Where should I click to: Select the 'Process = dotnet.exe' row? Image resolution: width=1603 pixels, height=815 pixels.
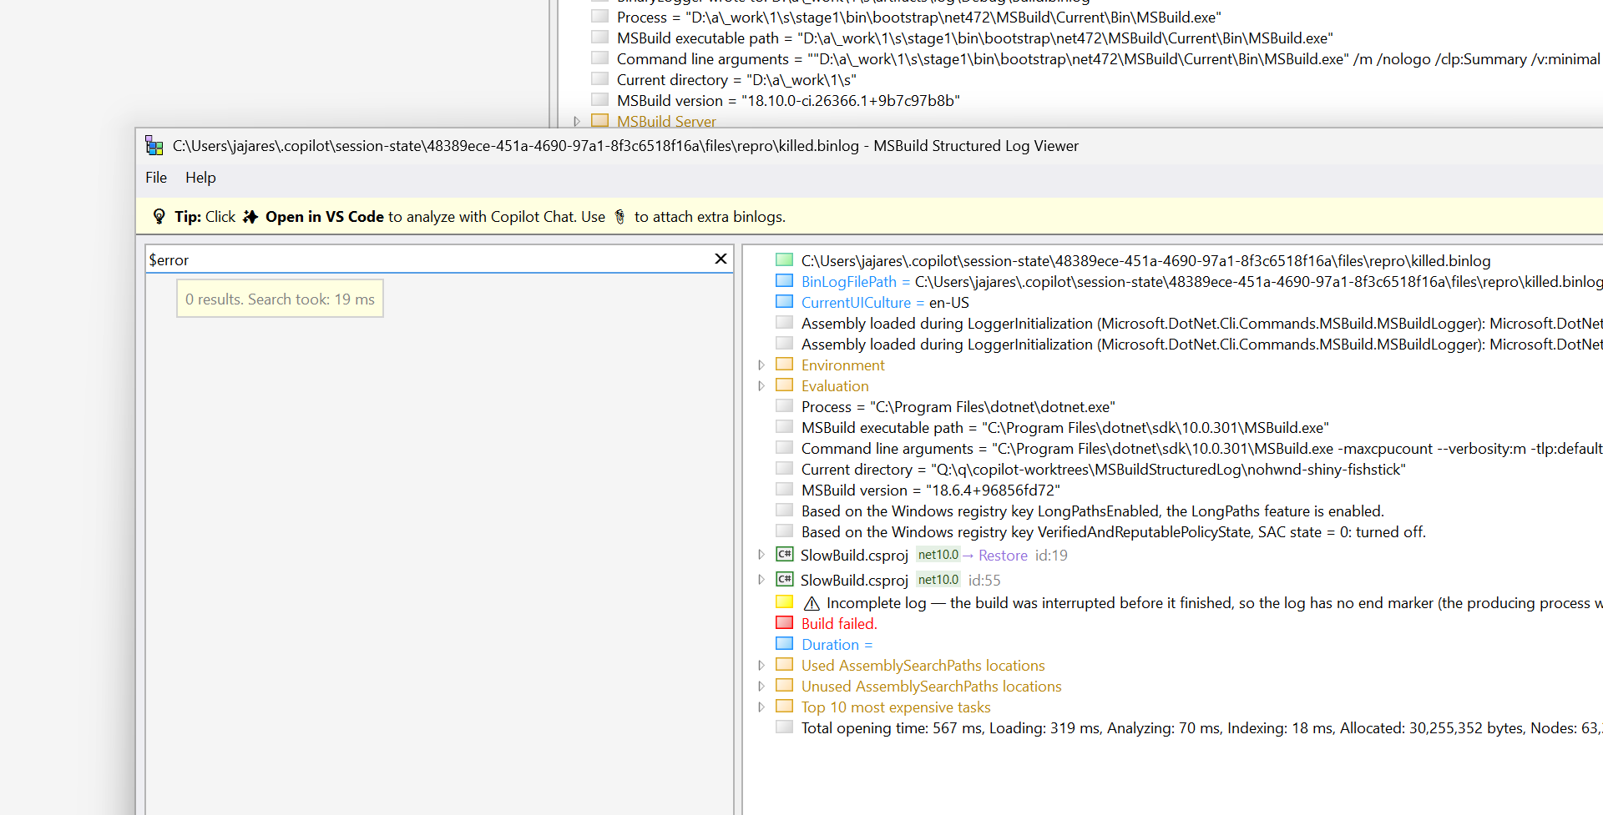958,407
